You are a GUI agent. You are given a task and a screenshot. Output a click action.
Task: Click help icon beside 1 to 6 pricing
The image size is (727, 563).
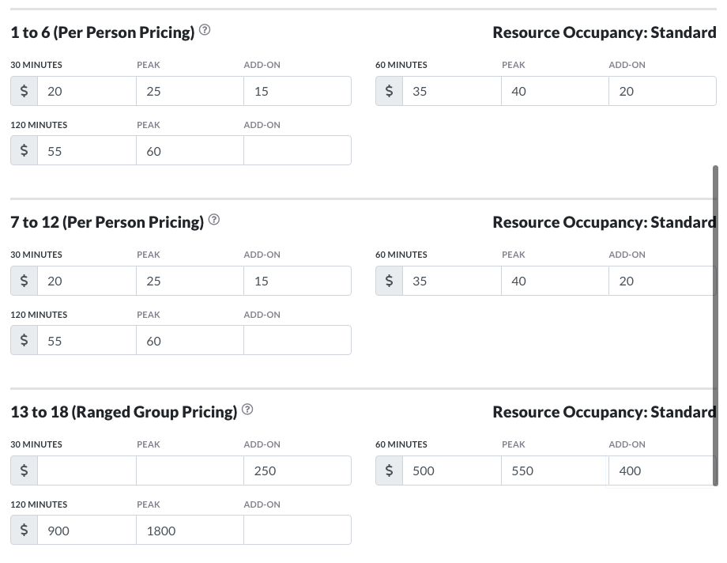(205, 31)
